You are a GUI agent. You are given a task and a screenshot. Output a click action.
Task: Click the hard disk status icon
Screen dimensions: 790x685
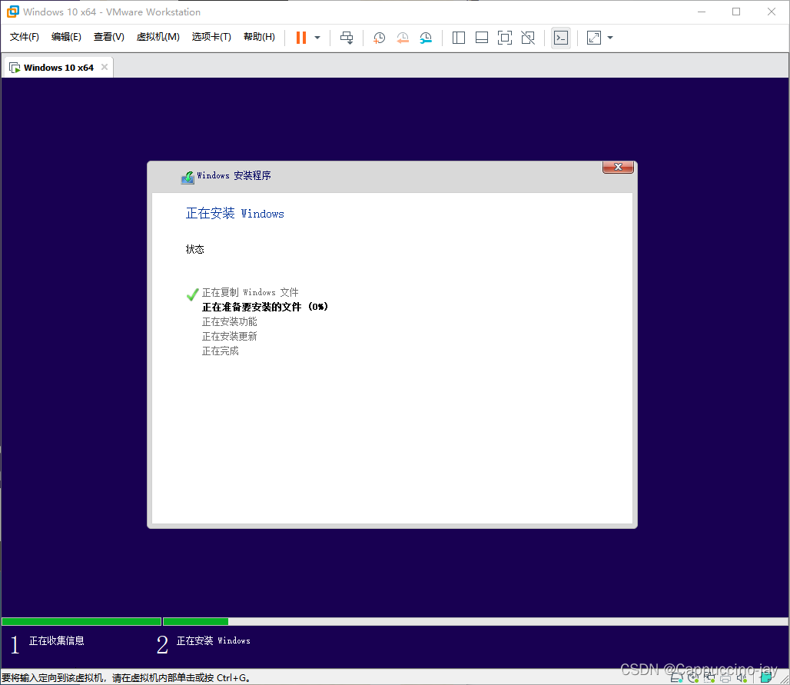pos(677,677)
